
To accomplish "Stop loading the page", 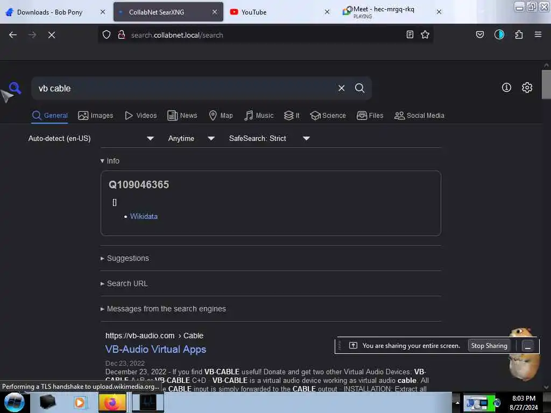I will click(x=51, y=35).
